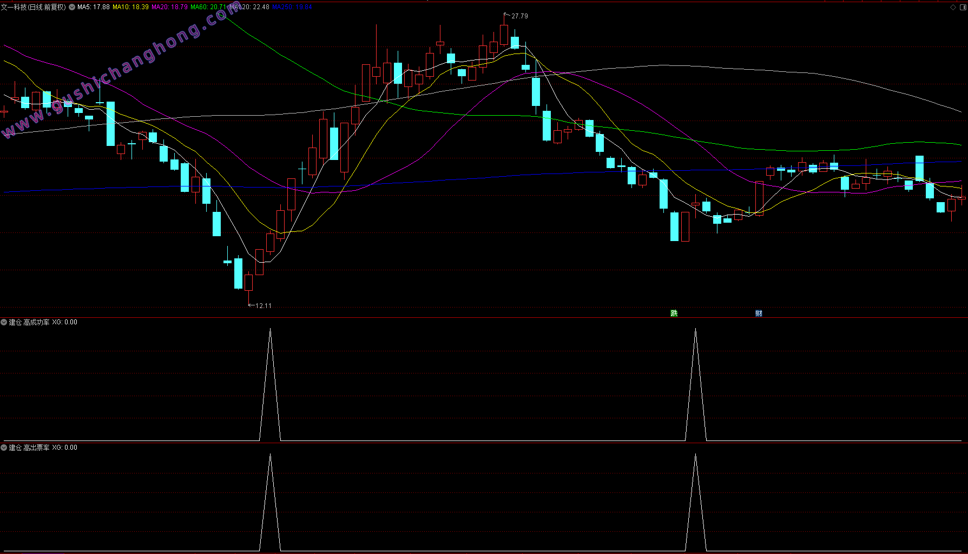Expand the 建仓 高出票率 indicator menu arrow
Screen dimensions: 968x554
(x=4, y=448)
